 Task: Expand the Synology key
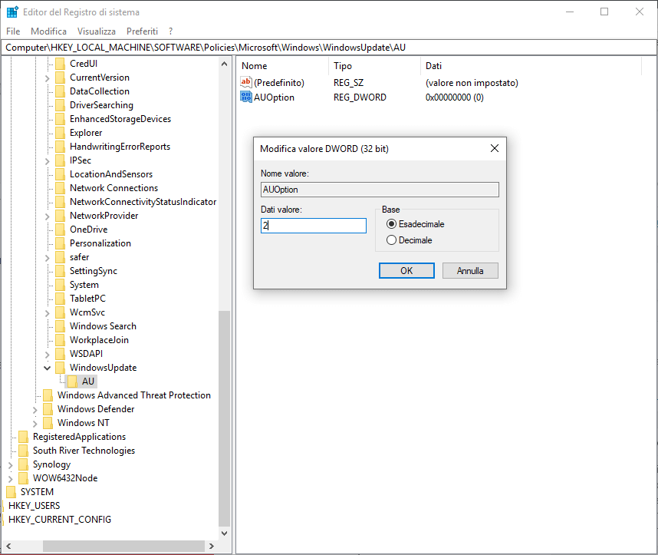pos(11,465)
